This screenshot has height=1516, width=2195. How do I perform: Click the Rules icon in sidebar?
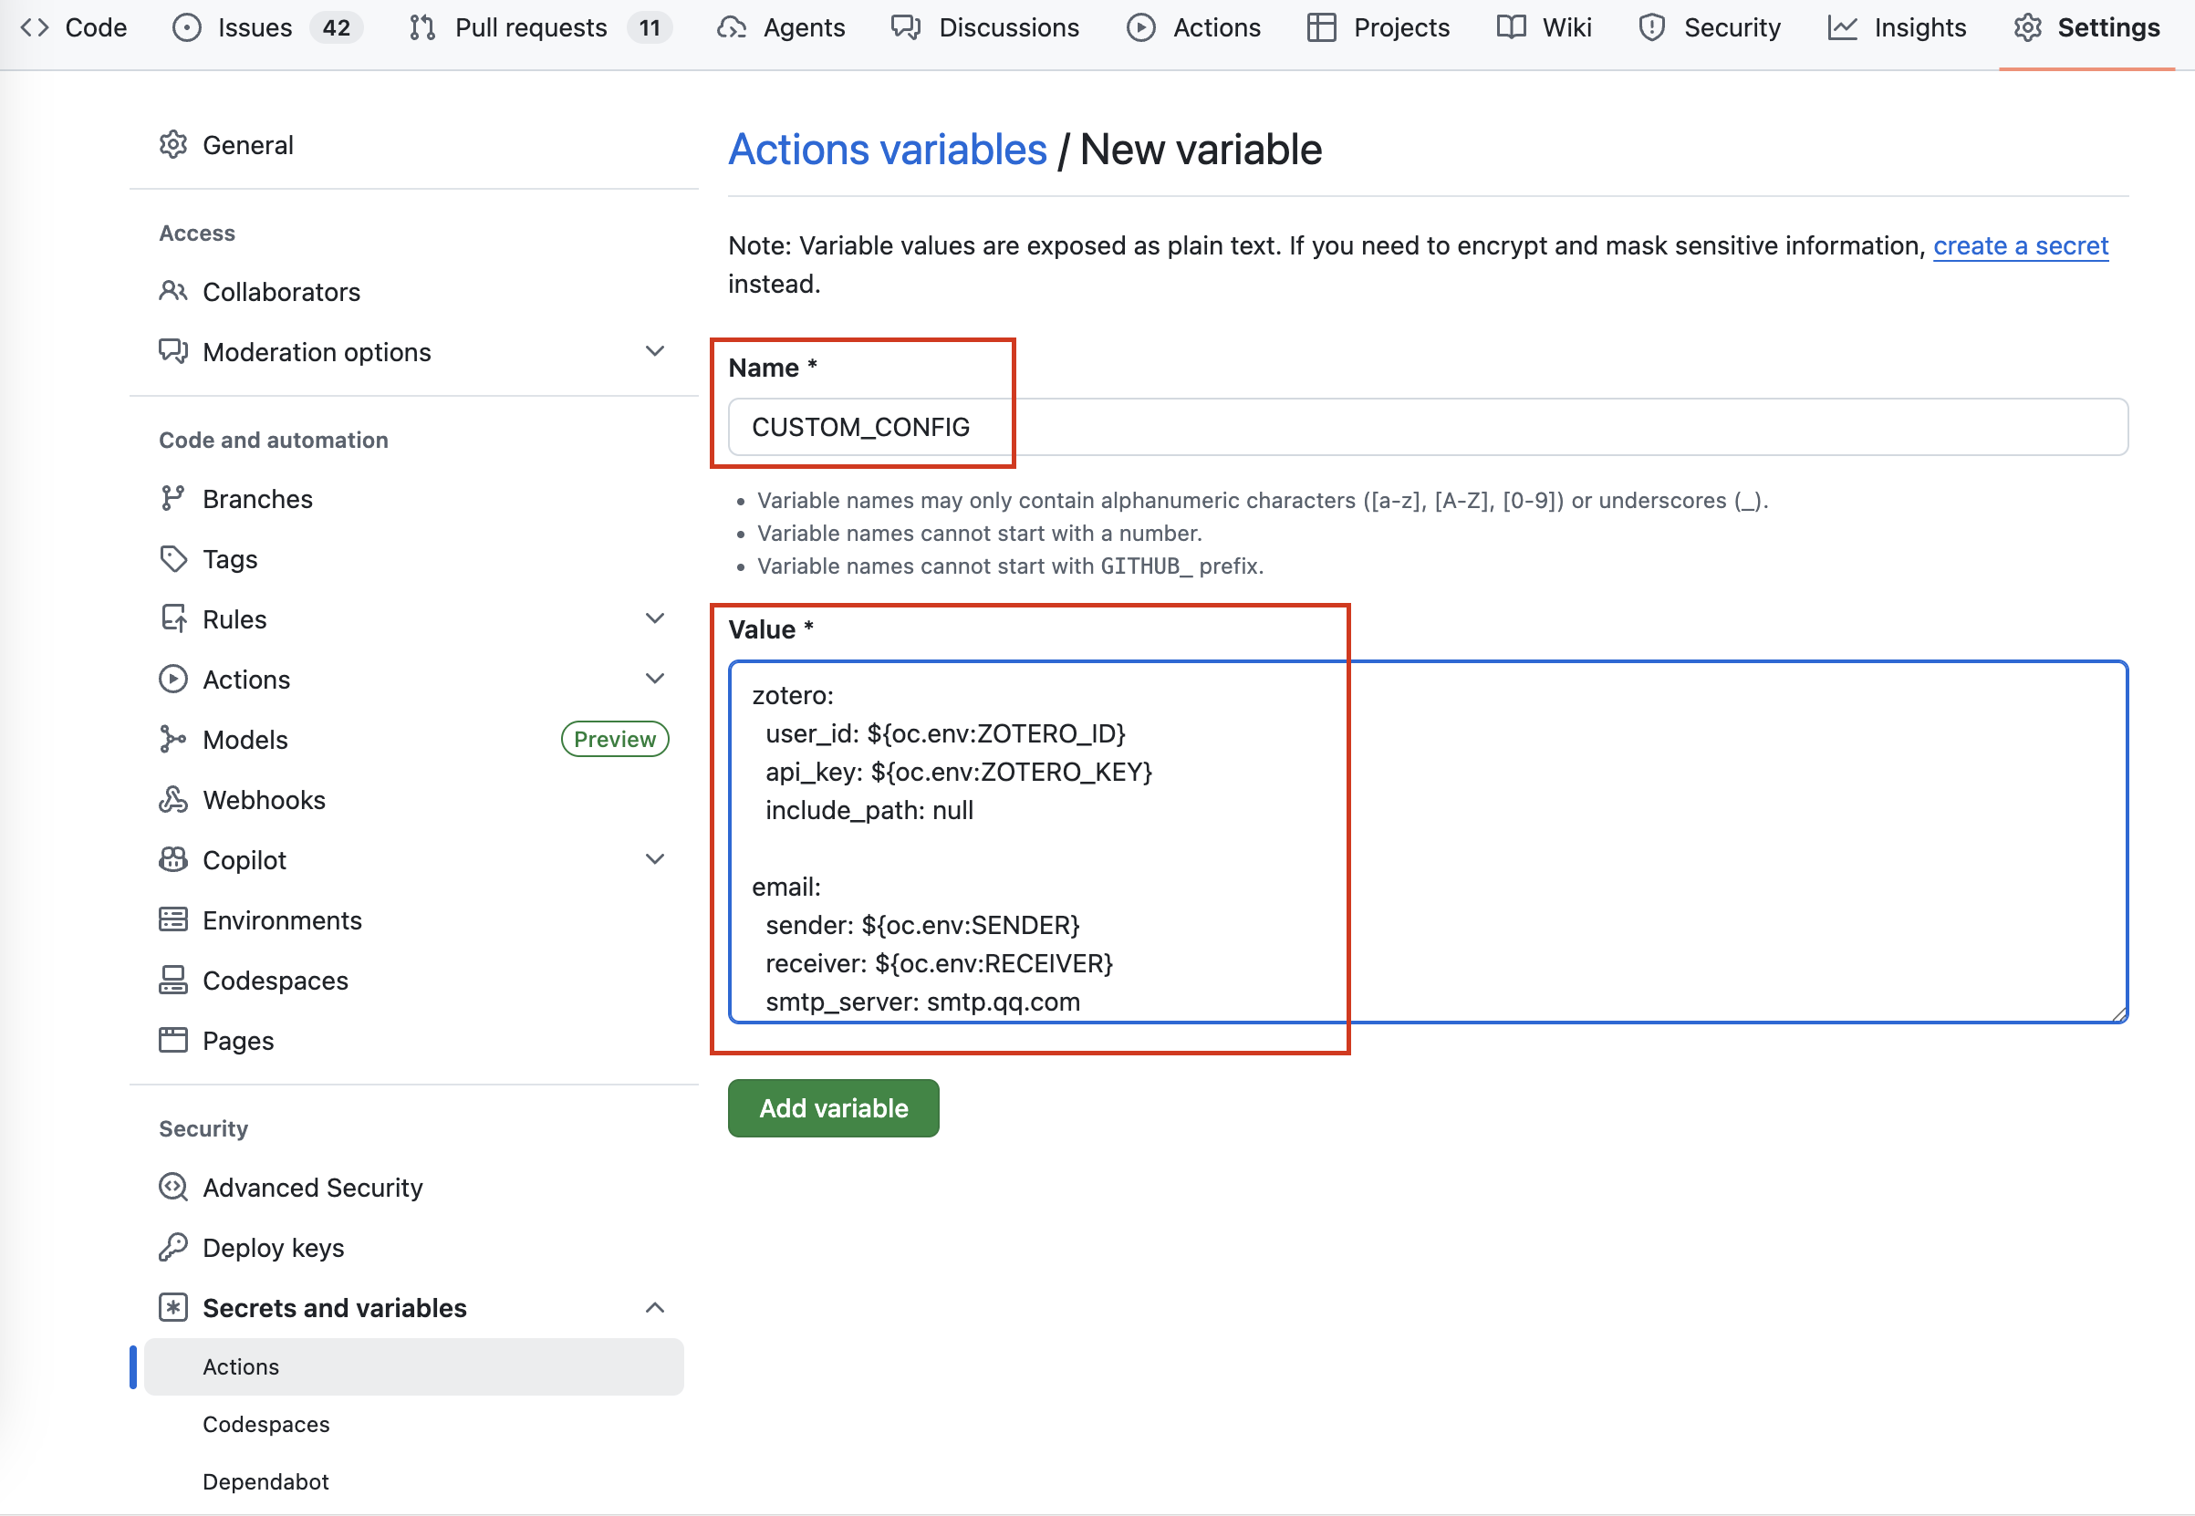coord(172,618)
